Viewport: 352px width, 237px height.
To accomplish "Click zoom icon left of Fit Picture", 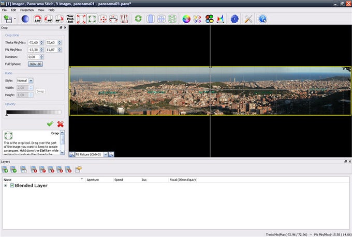I will (x=72, y=154).
